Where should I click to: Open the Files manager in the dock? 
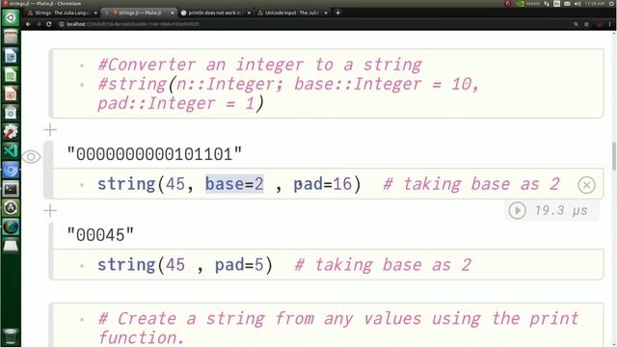[x=11, y=37]
